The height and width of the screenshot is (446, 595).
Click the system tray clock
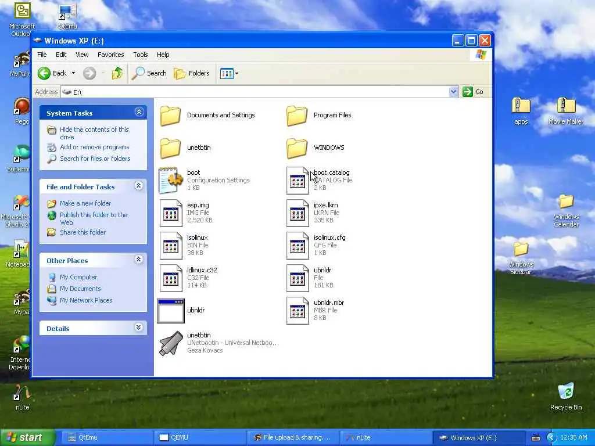574,438
